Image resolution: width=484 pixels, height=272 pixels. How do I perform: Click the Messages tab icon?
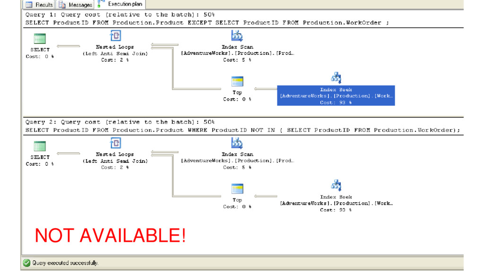pyautogui.click(x=62, y=5)
